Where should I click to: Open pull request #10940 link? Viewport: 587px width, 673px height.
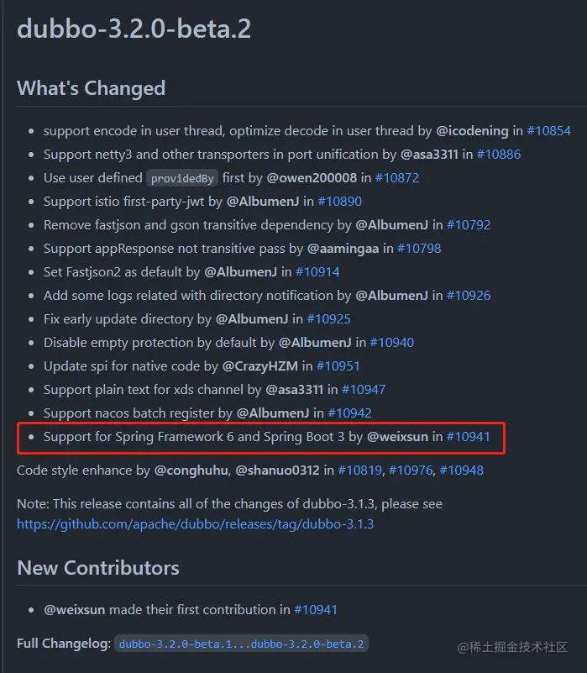pos(392,344)
